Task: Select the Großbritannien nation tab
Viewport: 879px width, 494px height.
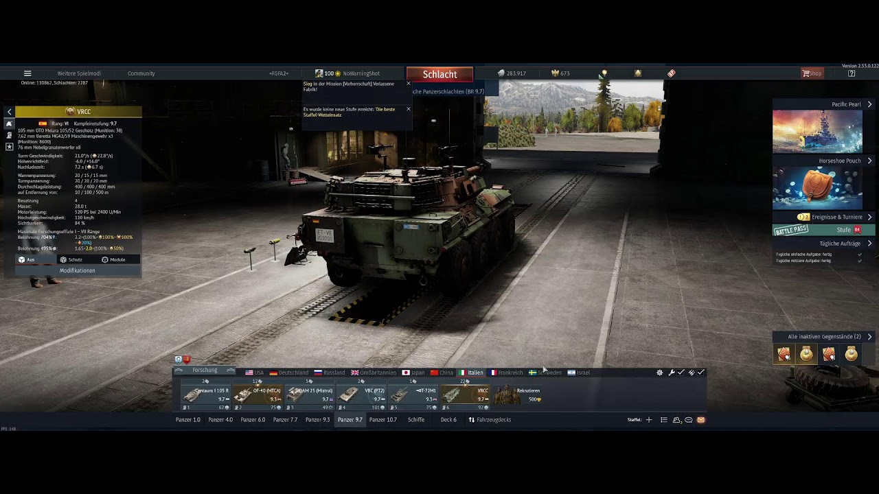Action: (x=374, y=373)
